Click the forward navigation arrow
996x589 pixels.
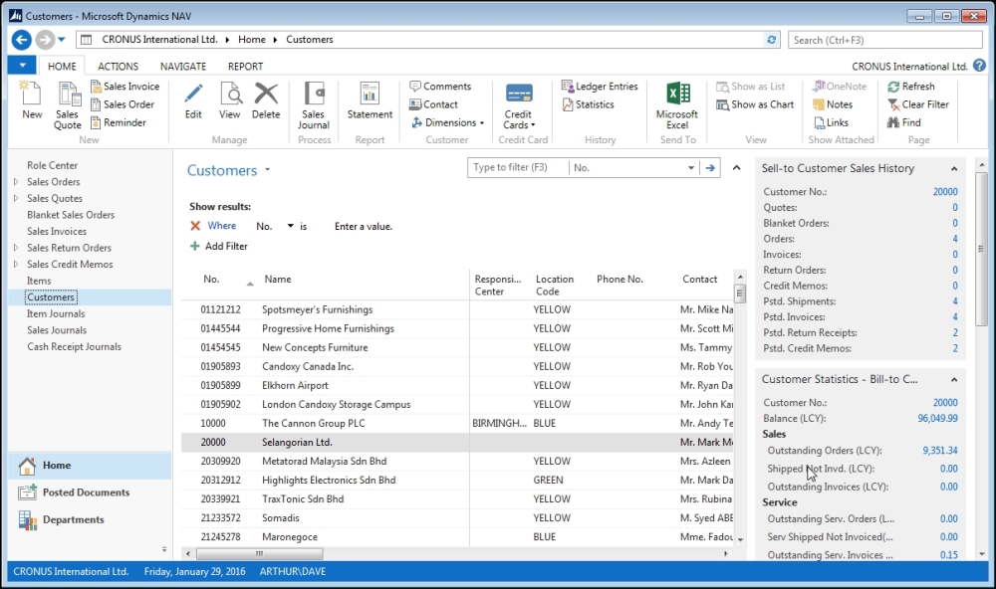pos(45,40)
